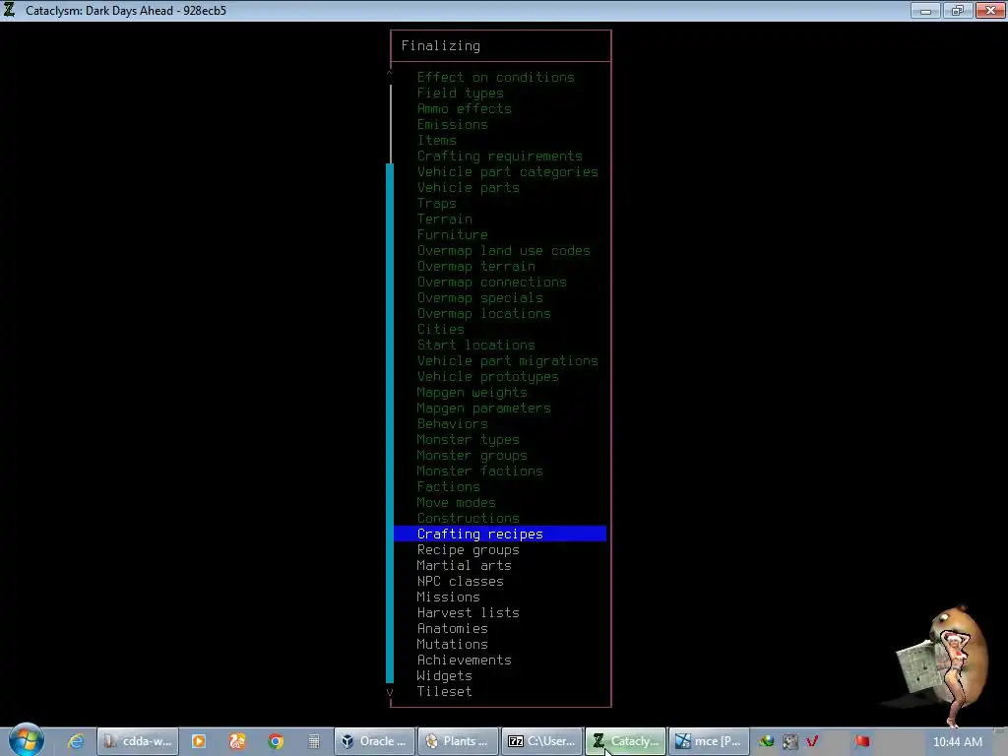The width and height of the screenshot is (1008, 756).
Task: Click the 'Overmap land use codes' entry
Action: pos(503,251)
